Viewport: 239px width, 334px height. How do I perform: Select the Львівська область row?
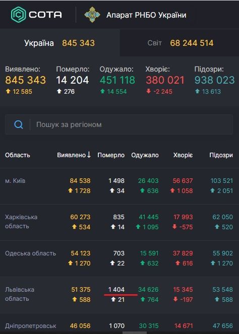[x=119, y=295]
